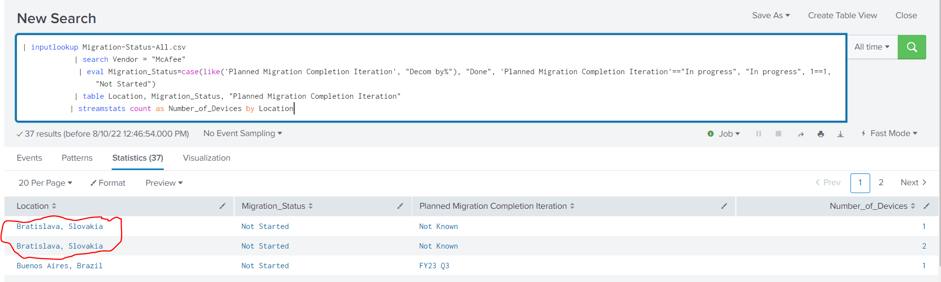Stop the search job

click(778, 134)
